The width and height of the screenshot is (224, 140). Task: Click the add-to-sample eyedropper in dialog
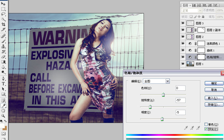pyautogui.click(x=192, y=128)
